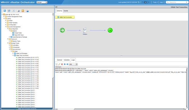189x110 pixels.
Task: Click the refresh icon beside Last updated
Action: (x=139, y=2)
